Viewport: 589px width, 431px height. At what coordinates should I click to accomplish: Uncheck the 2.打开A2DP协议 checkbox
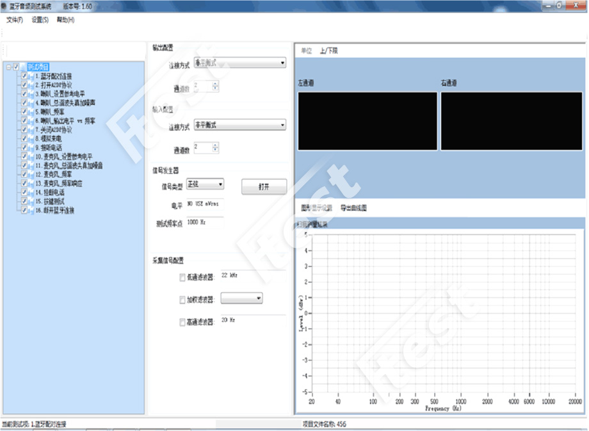point(24,85)
